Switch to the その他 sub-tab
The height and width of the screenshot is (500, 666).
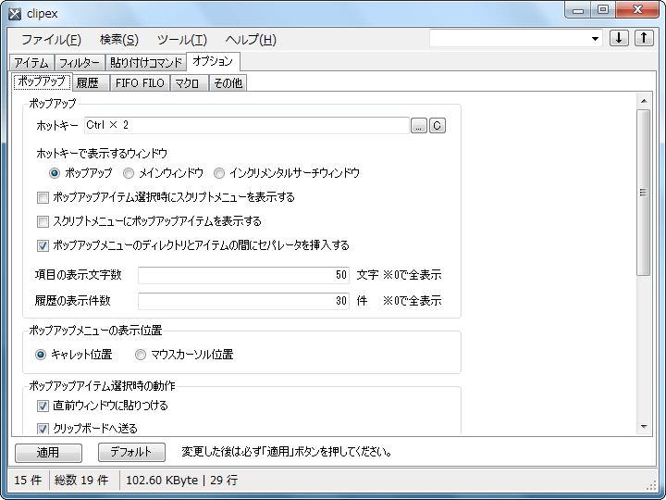[228, 83]
